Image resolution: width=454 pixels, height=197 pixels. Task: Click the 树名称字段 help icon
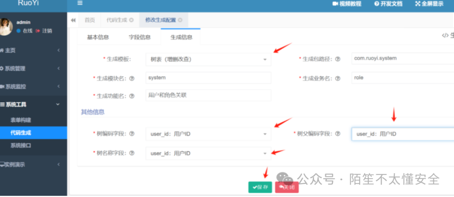[132, 153]
